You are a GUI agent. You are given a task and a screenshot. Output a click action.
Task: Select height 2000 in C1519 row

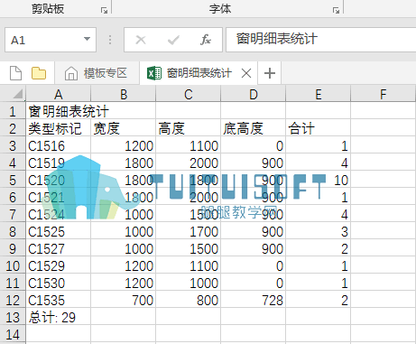pyautogui.click(x=189, y=163)
